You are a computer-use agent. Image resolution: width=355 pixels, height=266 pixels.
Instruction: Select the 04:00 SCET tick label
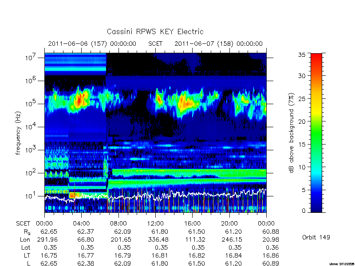[x=81, y=223]
